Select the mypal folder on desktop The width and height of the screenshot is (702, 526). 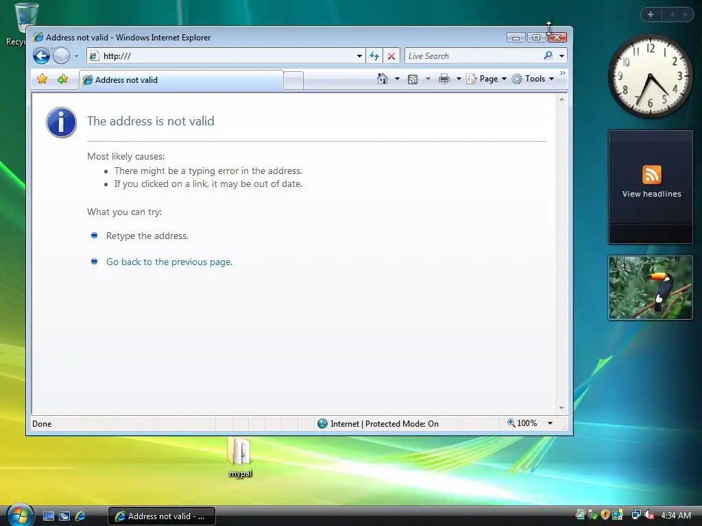pos(239,457)
